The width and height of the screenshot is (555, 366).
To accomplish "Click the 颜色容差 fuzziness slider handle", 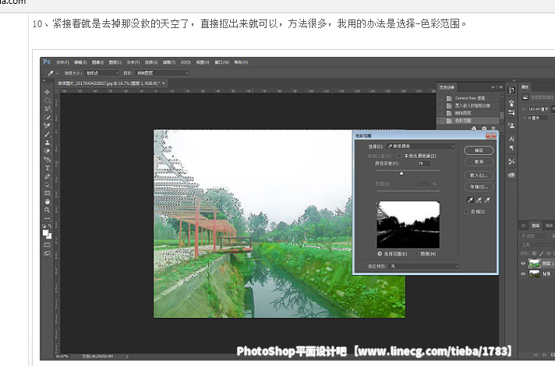I will pyautogui.click(x=401, y=174).
